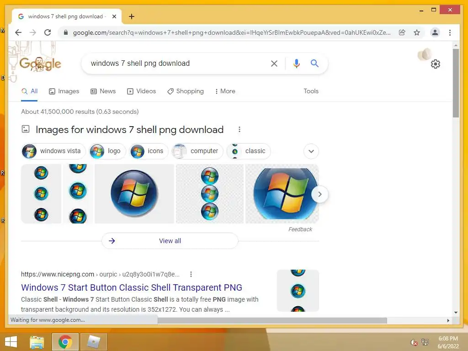
Task: Click the Chrome taskbar icon
Action: coord(65,342)
